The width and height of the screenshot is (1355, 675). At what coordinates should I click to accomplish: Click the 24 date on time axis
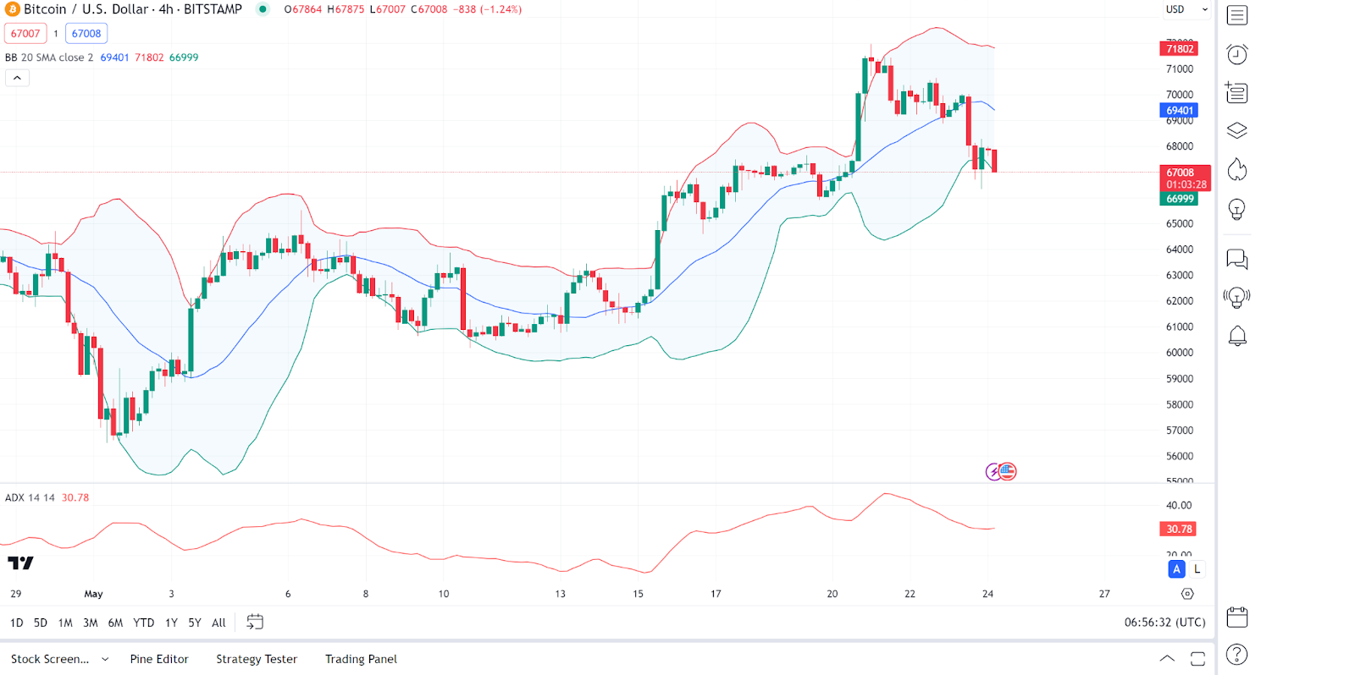coord(987,594)
